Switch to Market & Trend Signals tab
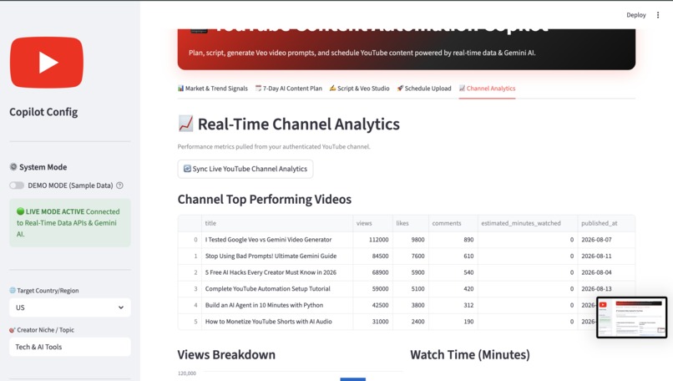The height and width of the screenshot is (381, 673). click(x=213, y=89)
